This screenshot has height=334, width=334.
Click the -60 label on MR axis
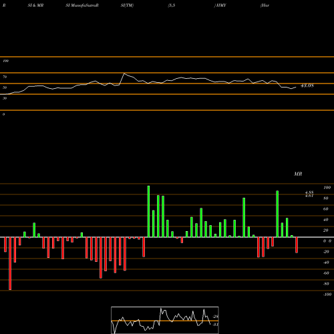click(x=326, y=273)
